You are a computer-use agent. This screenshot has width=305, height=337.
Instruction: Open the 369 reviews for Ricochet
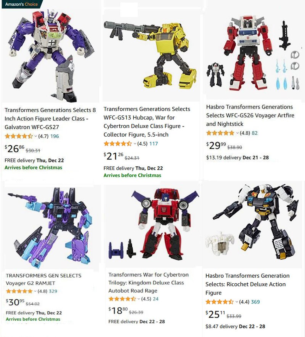click(x=255, y=302)
